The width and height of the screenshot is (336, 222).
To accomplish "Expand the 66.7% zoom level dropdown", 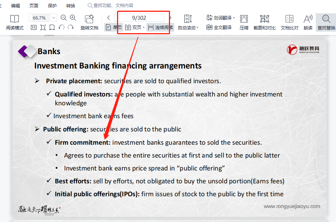I will coord(54,18).
